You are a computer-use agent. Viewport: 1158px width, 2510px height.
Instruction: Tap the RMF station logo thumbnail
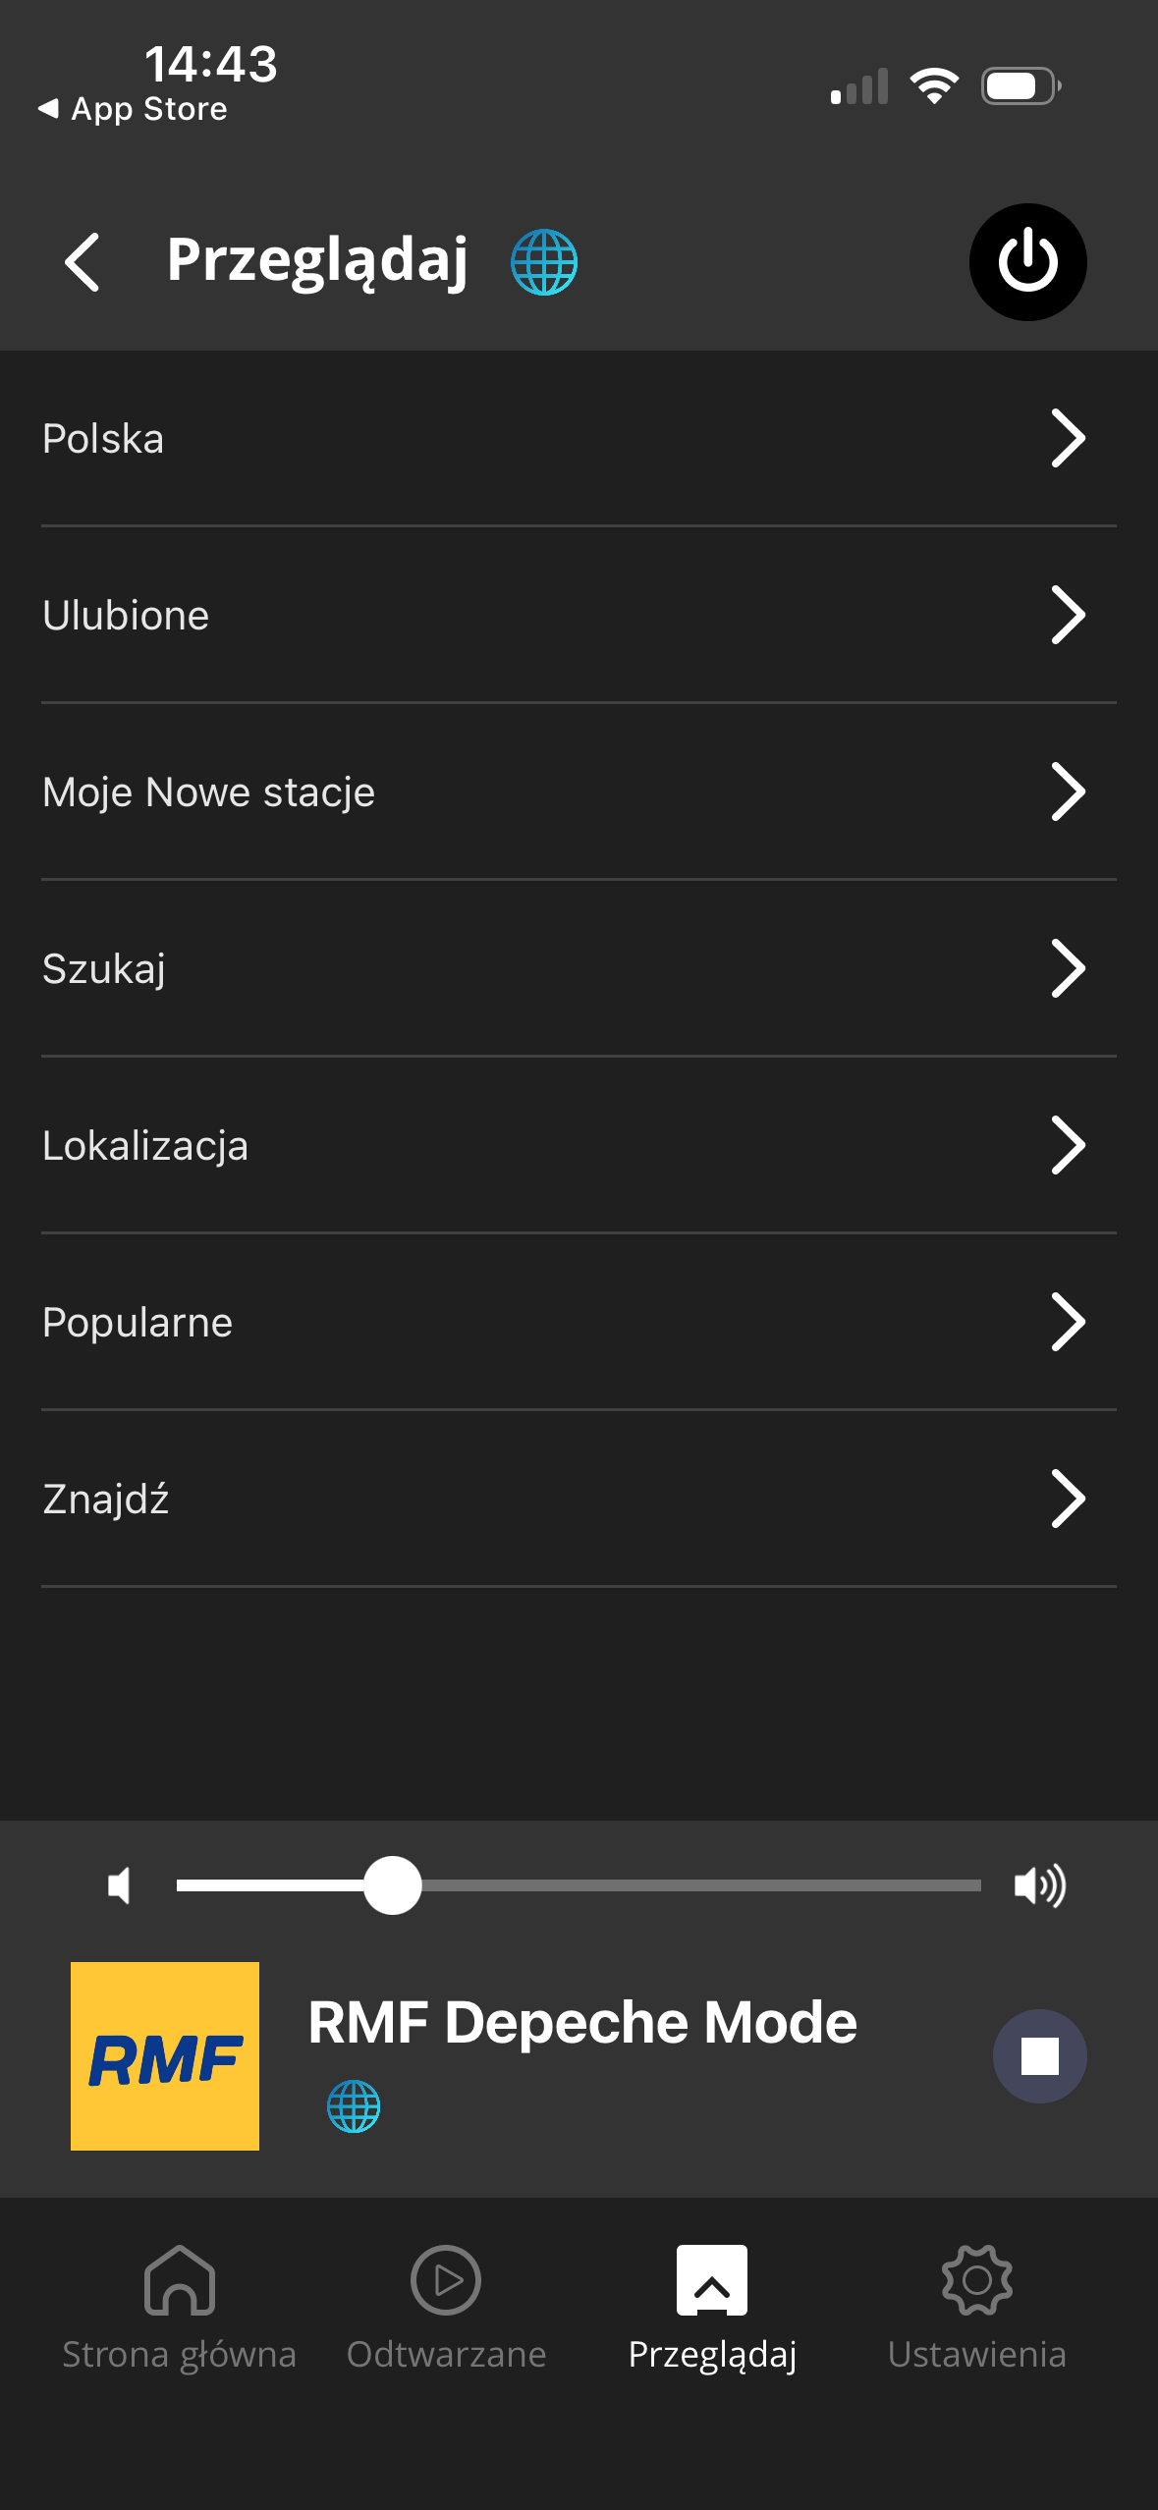tap(165, 2056)
